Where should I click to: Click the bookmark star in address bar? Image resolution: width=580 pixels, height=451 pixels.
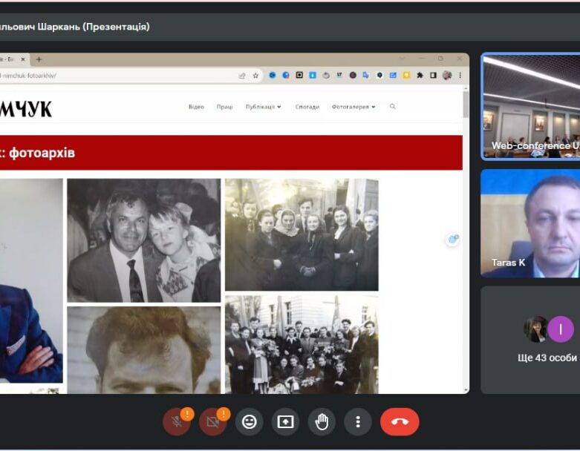(x=255, y=76)
